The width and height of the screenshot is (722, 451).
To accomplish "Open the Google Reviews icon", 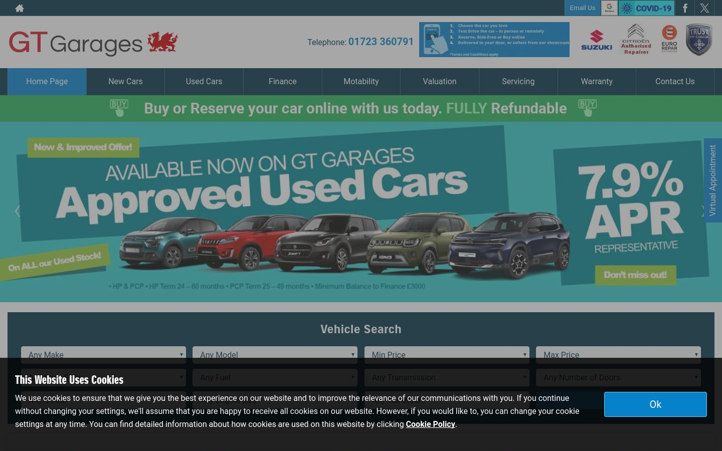I will pos(609,8).
